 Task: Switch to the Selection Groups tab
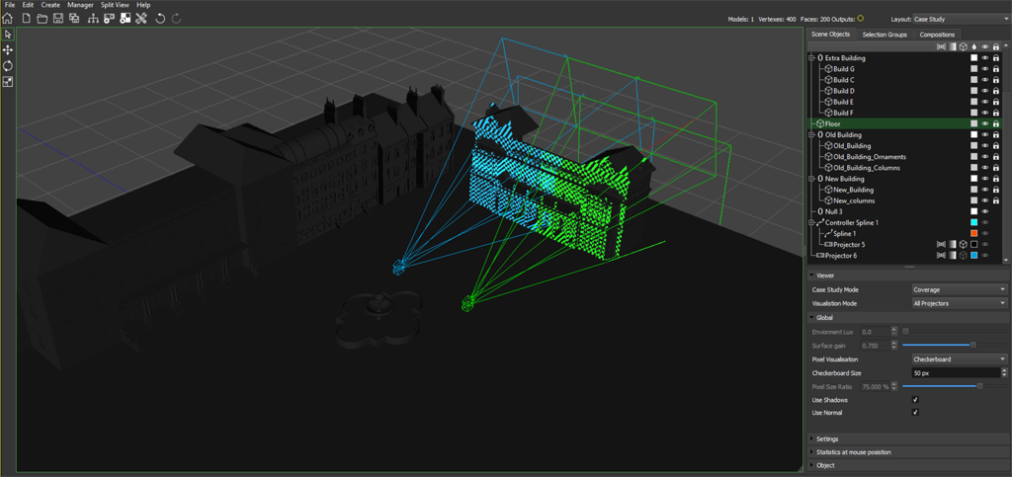884,35
